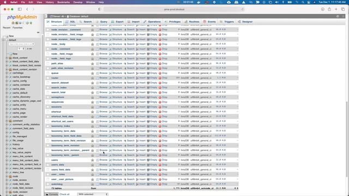
Task: Open Safari tab overview icon
Action: (x=343, y=9)
